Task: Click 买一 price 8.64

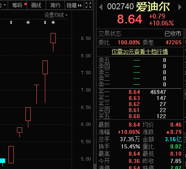Action: point(134,92)
